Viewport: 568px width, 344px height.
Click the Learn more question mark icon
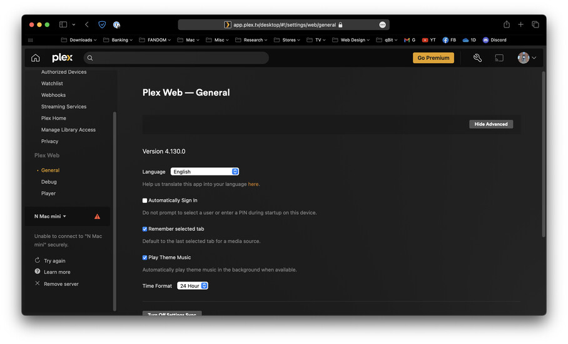coord(38,272)
